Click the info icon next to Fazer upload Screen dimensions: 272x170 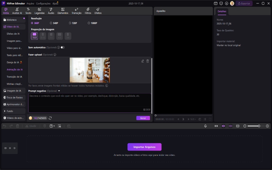(55, 54)
